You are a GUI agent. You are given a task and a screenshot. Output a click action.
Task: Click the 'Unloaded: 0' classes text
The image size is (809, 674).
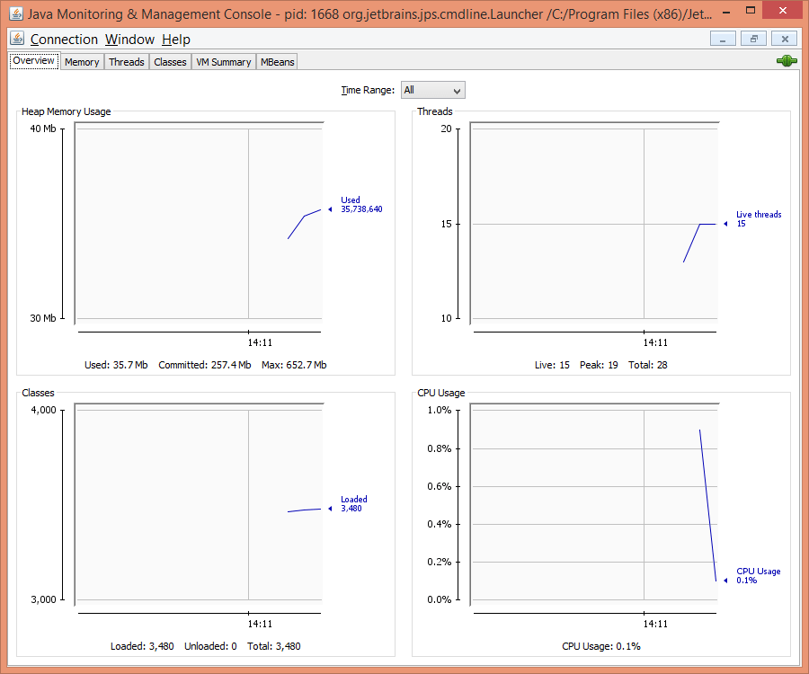[210, 646]
